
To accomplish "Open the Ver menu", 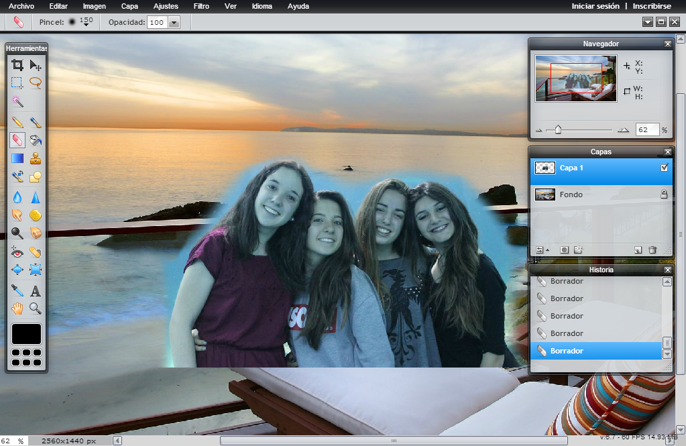I will point(231,6).
